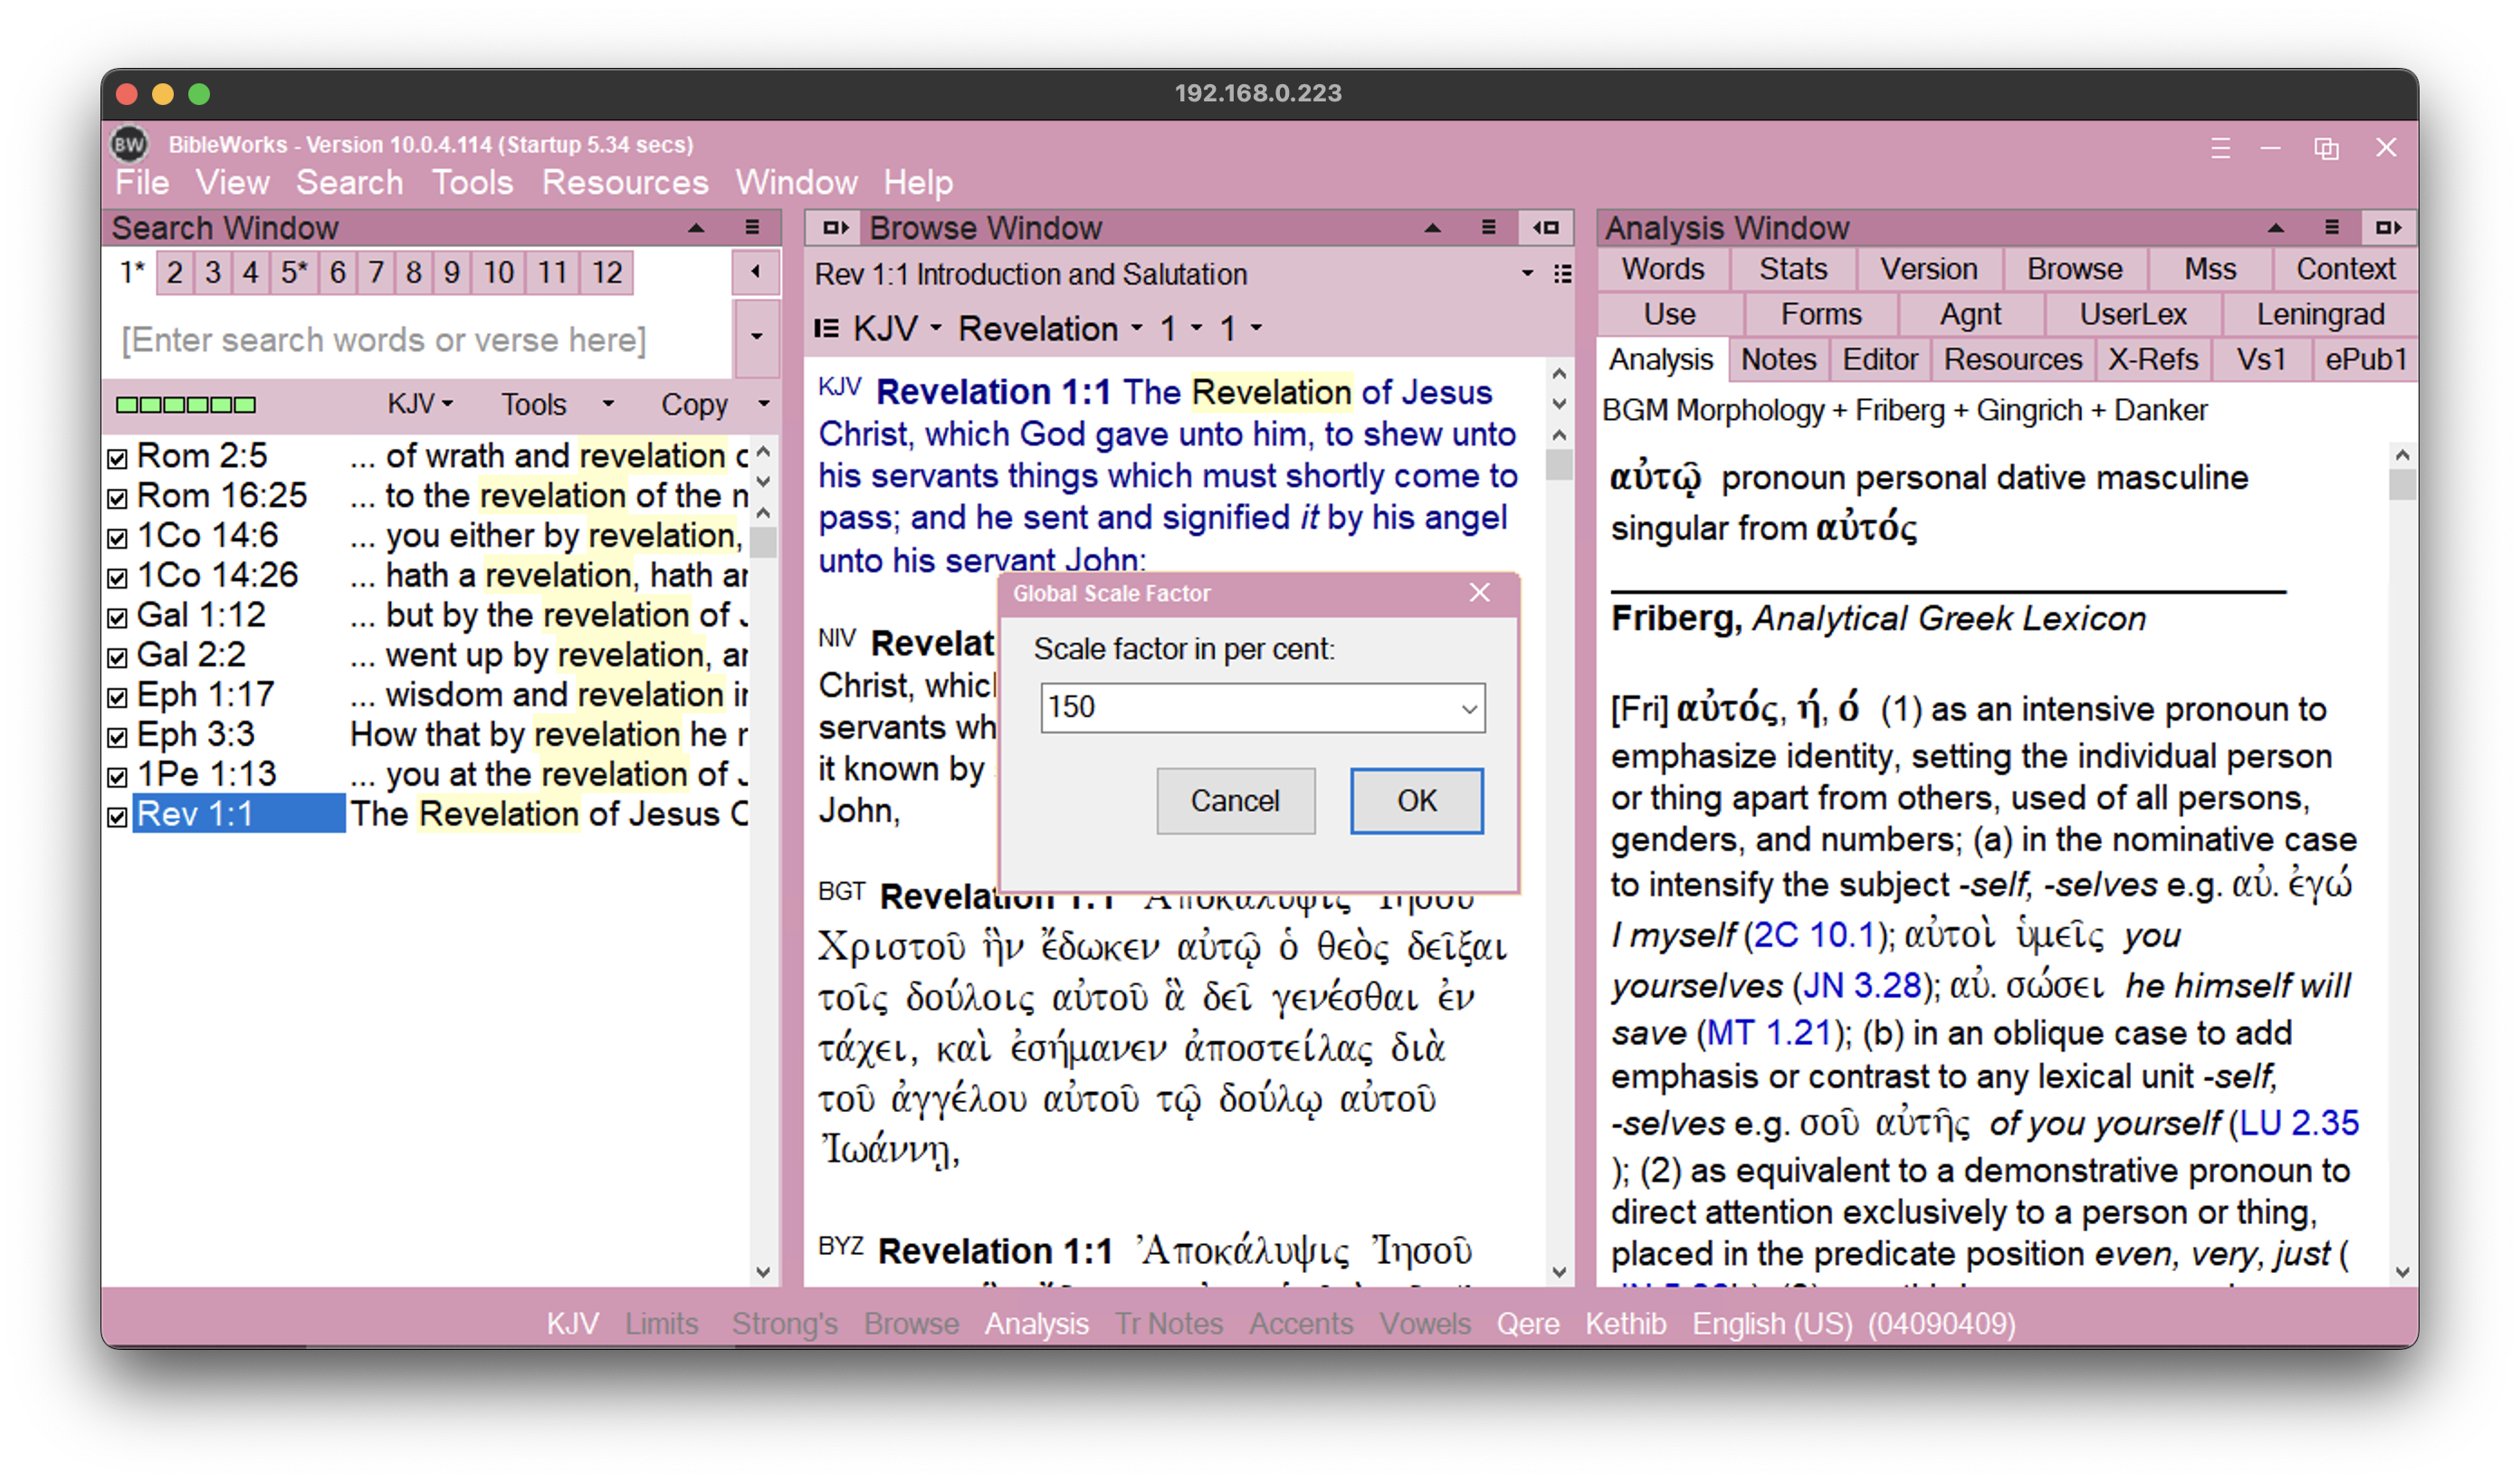
Task: Click Analysis Window panel toggle icon
Action: 2388,228
